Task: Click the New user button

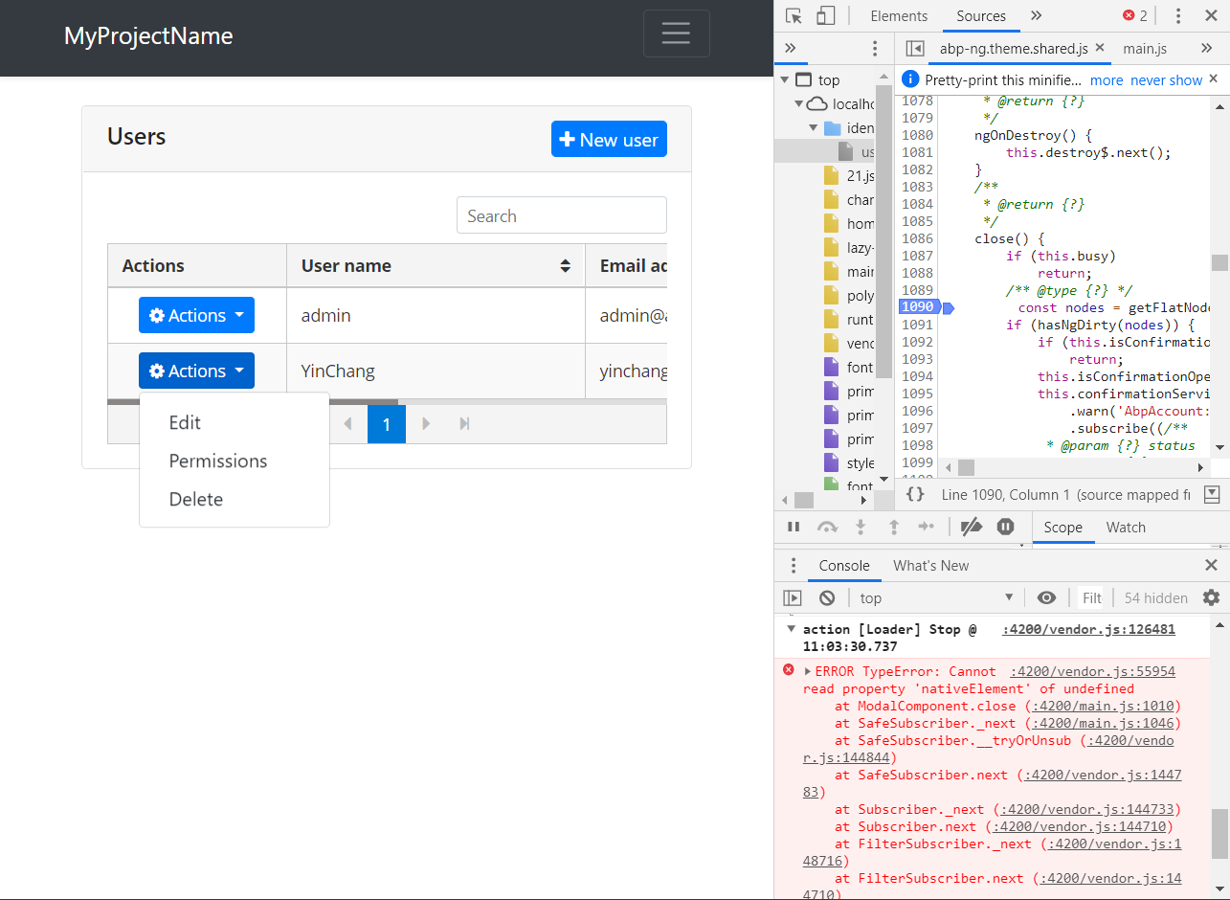Action: pyautogui.click(x=609, y=139)
